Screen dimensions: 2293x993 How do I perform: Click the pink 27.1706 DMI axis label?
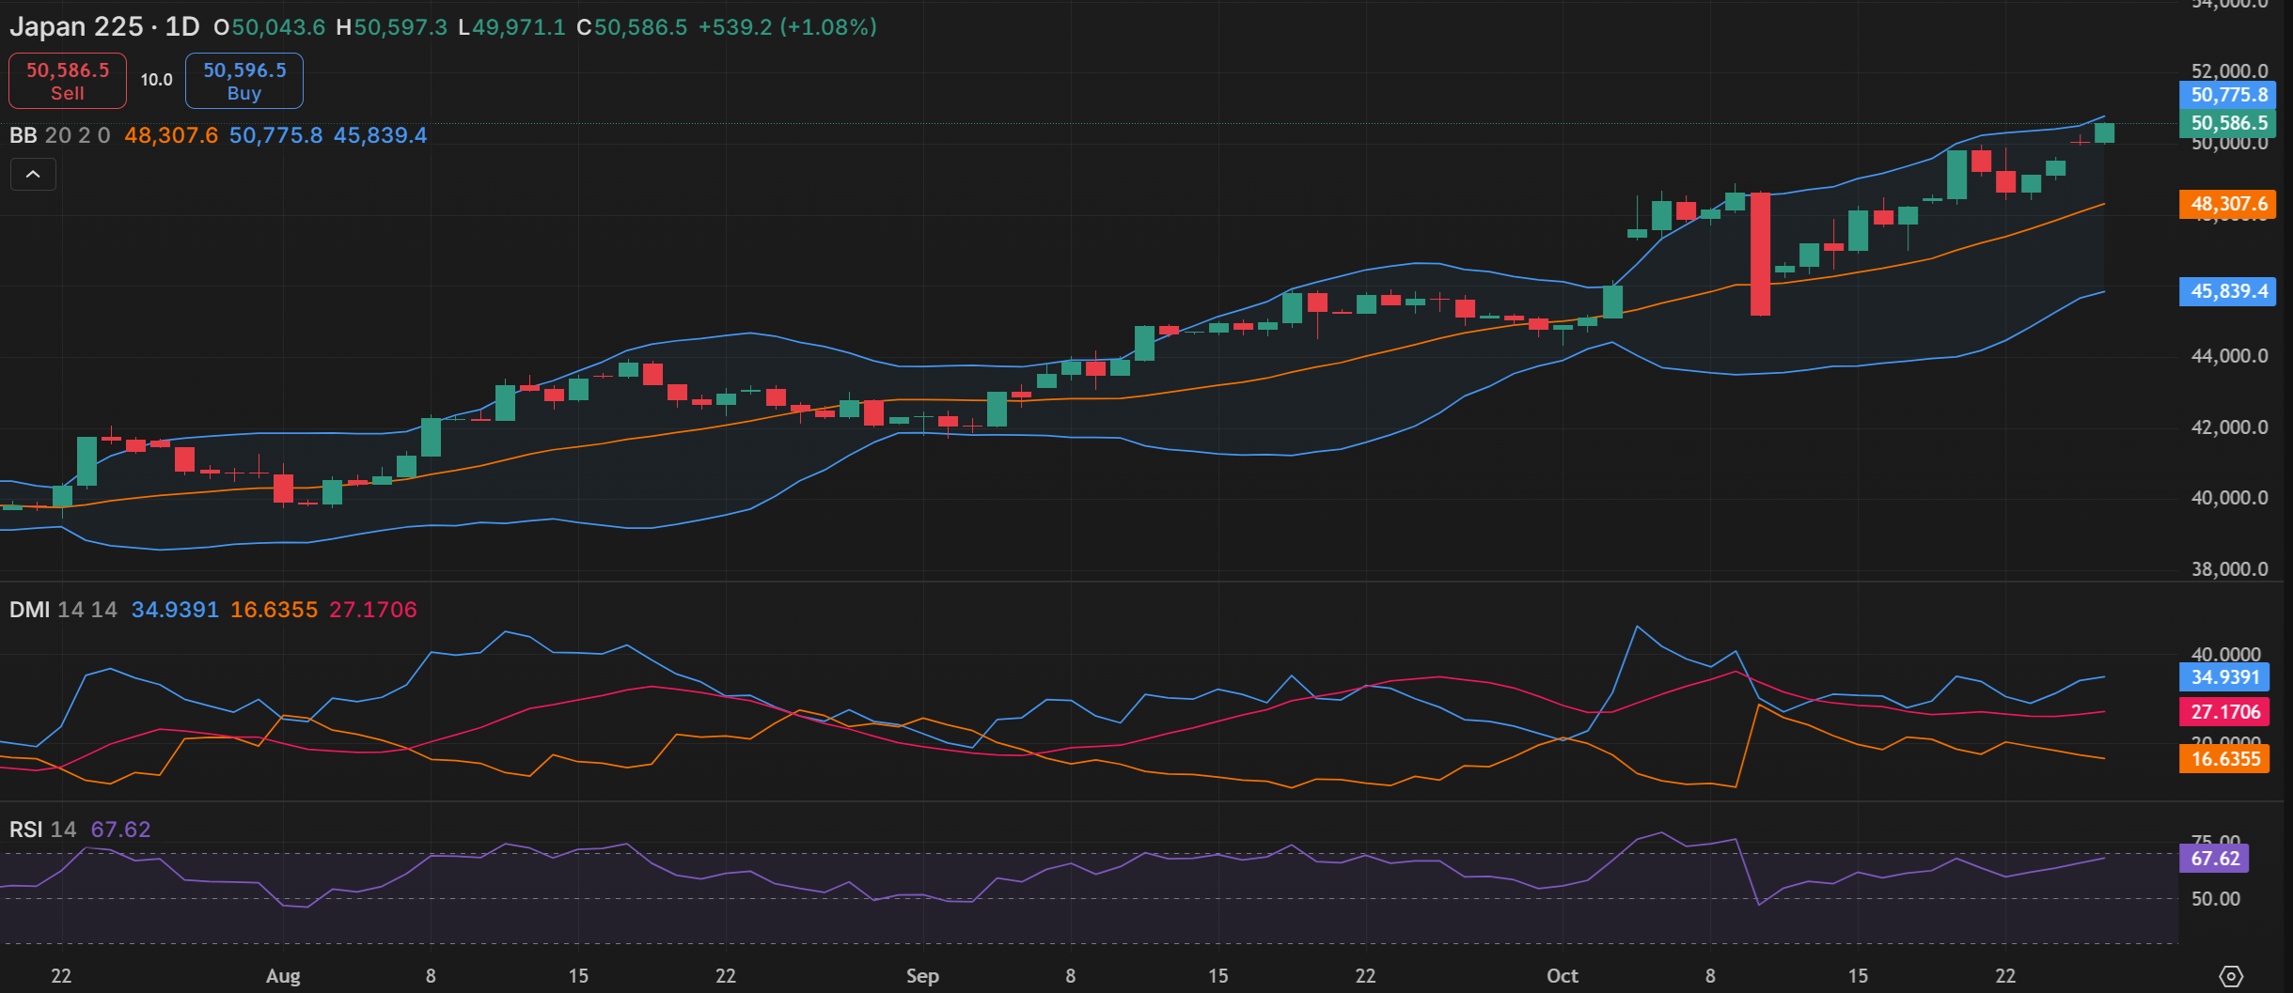click(2223, 712)
